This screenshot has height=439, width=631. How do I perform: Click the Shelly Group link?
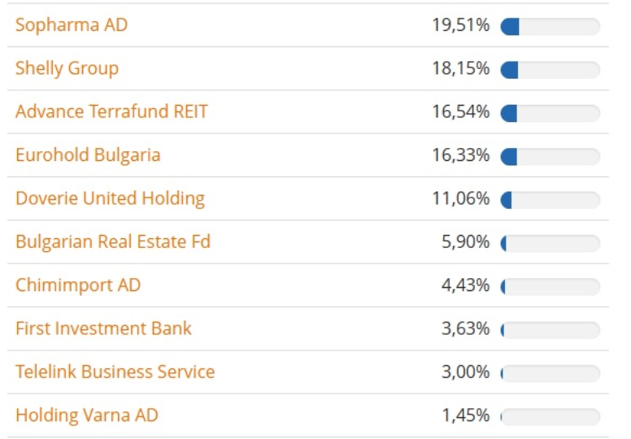point(67,68)
